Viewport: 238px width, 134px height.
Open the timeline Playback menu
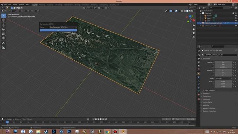[x=10, y=119]
